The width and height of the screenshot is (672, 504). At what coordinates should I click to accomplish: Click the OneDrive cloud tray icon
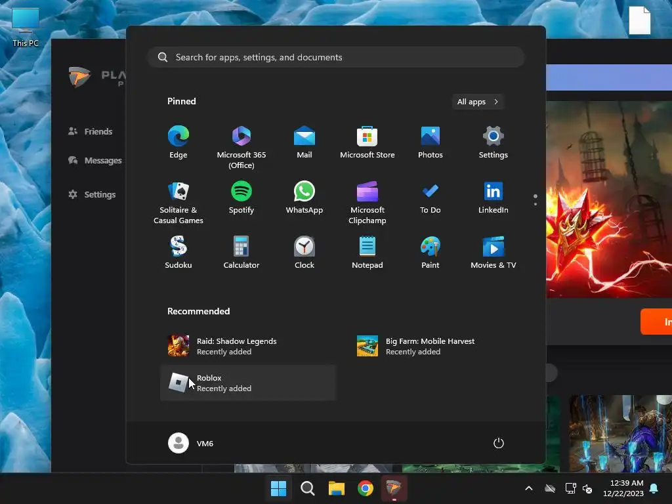tap(550, 488)
